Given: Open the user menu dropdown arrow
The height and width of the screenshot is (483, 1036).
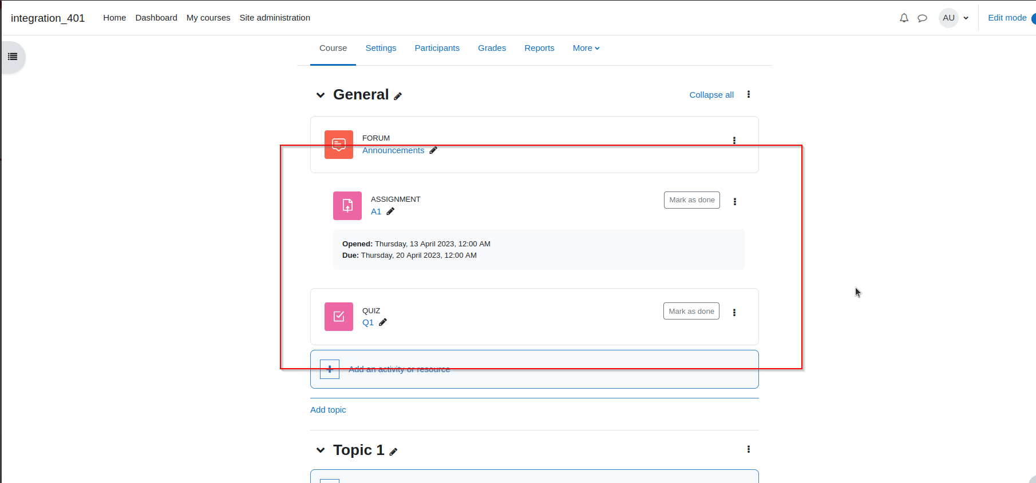Looking at the screenshot, I should (966, 18).
